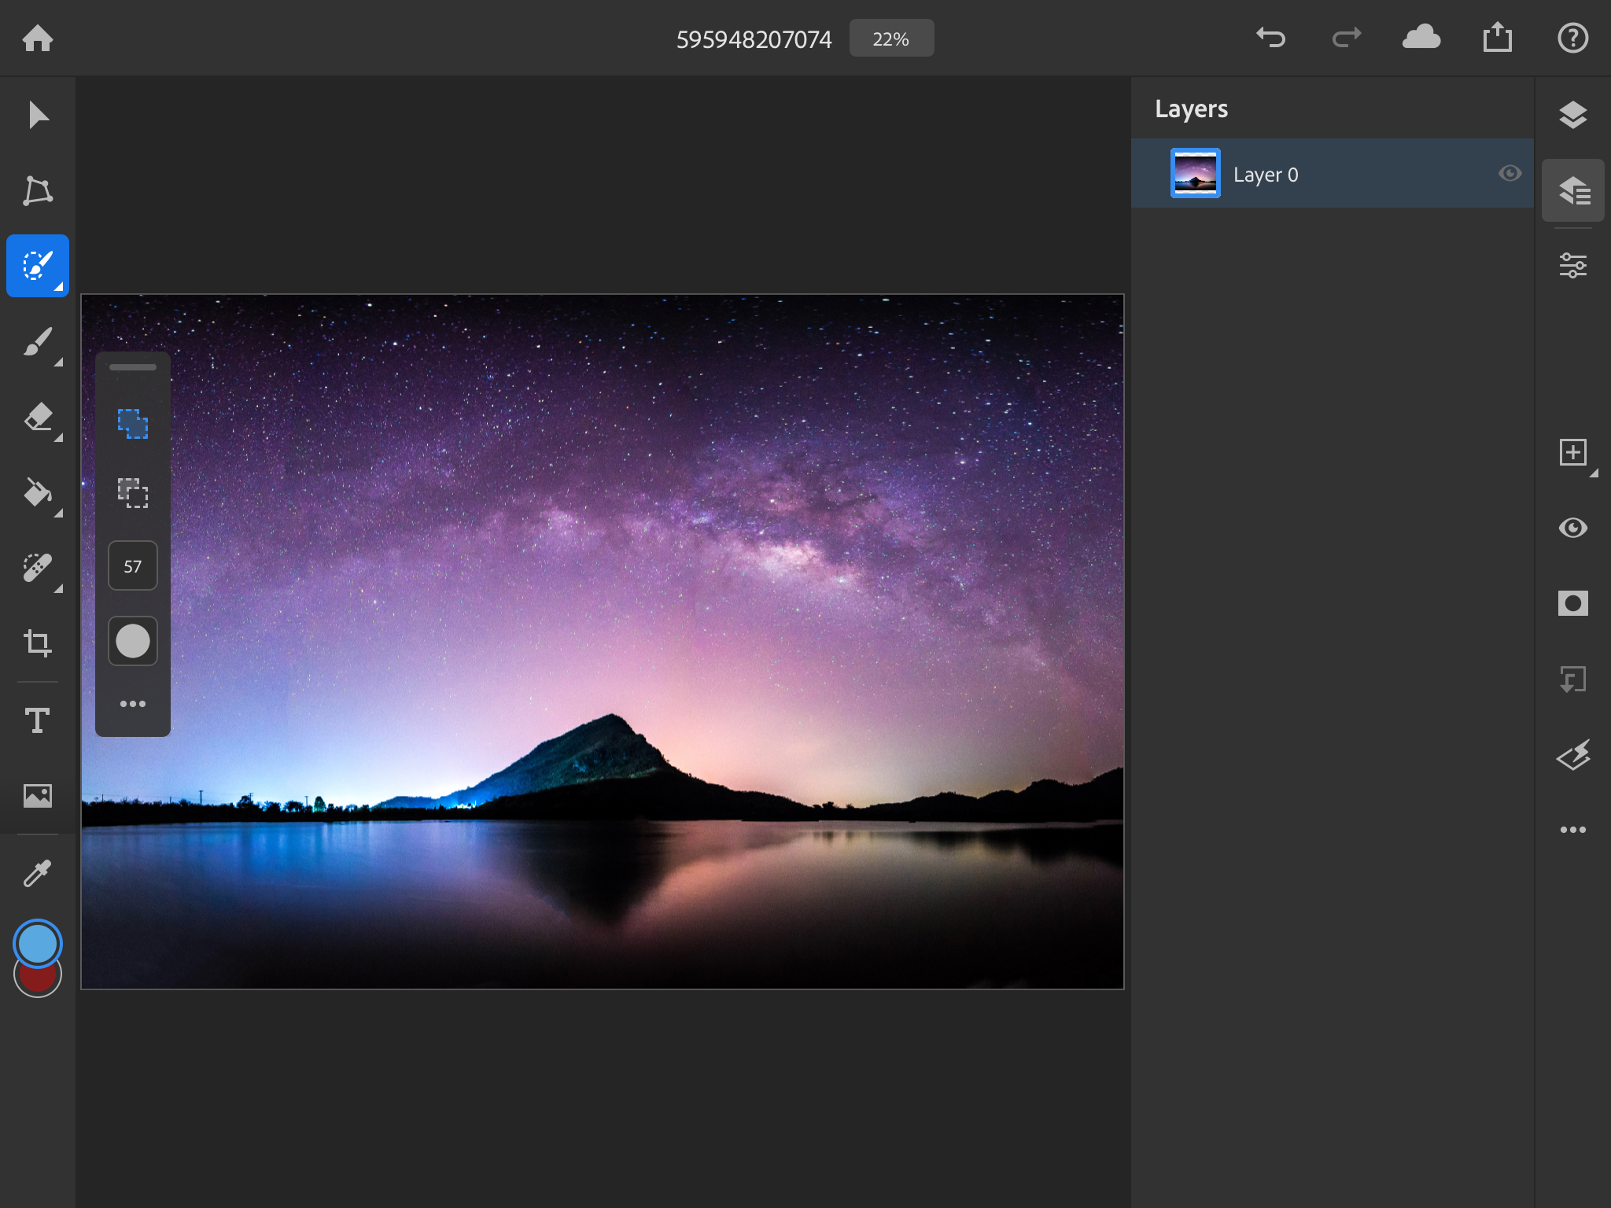Toggle Layer 0 visibility with the eye icon
The height and width of the screenshot is (1208, 1611).
click(x=1510, y=173)
